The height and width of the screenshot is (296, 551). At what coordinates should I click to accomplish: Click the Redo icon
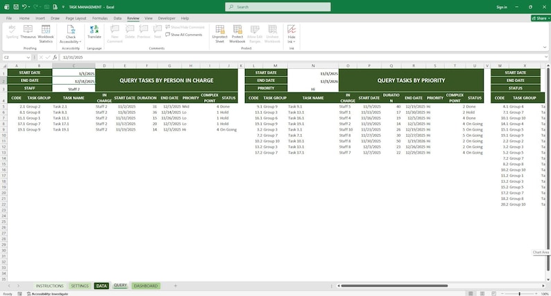(35, 7)
